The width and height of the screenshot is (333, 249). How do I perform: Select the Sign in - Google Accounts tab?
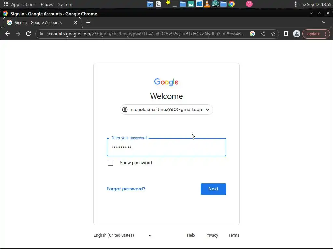[42, 22]
